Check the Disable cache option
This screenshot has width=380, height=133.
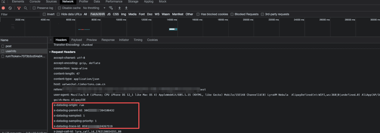pyautogui.click(x=60, y=8)
